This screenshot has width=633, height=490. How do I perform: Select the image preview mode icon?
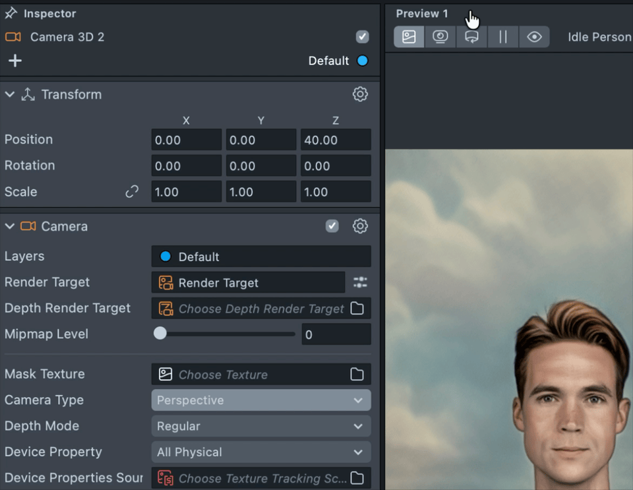409,37
